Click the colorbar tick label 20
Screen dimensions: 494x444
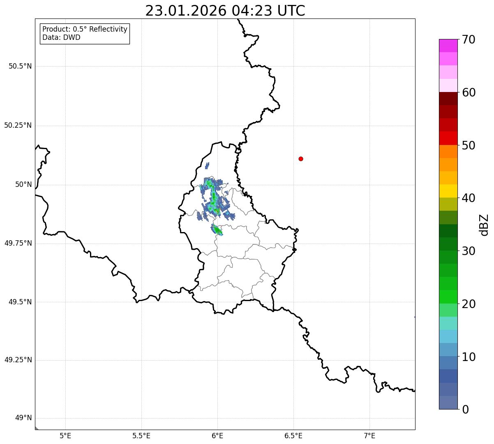pos(469,304)
